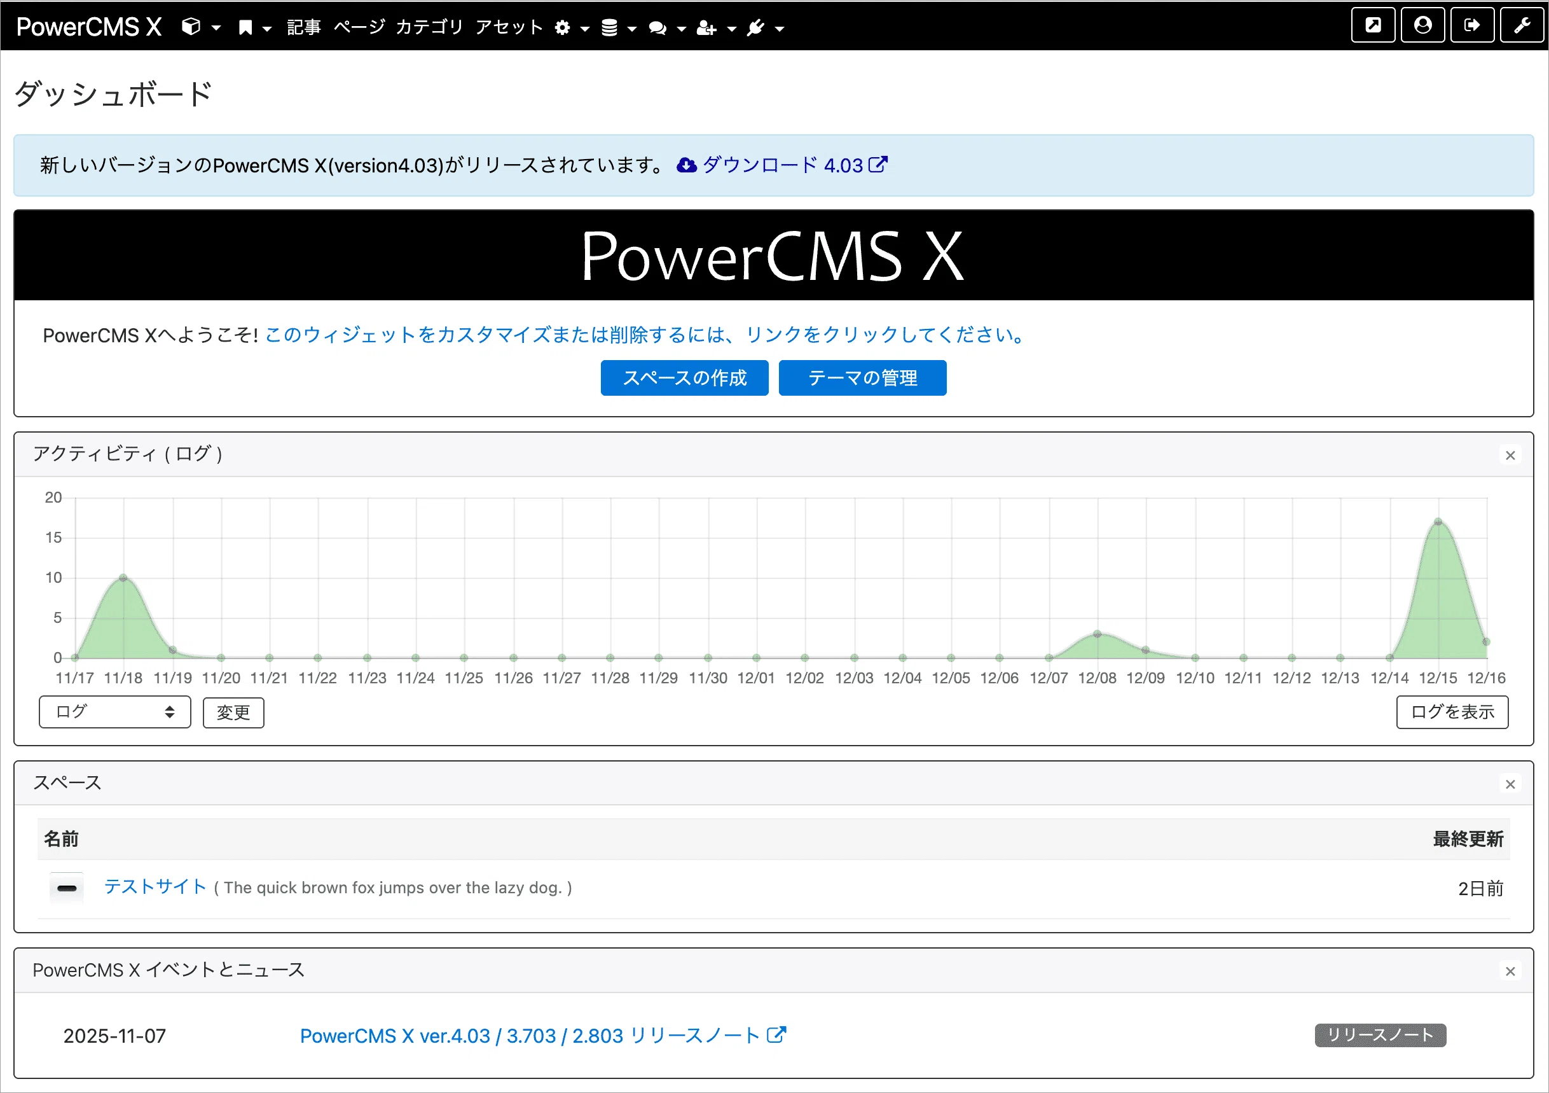Expand the dropdown arrow beside the bookmark icon
The image size is (1549, 1093).
point(267,29)
